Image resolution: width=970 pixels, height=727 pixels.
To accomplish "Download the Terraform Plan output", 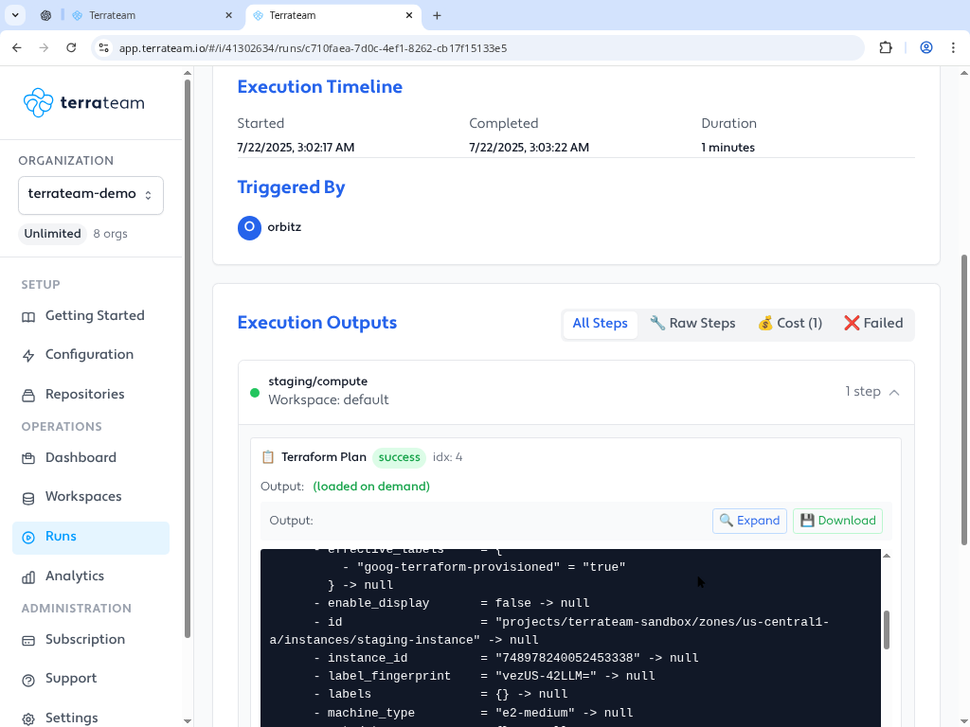I will click(837, 521).
